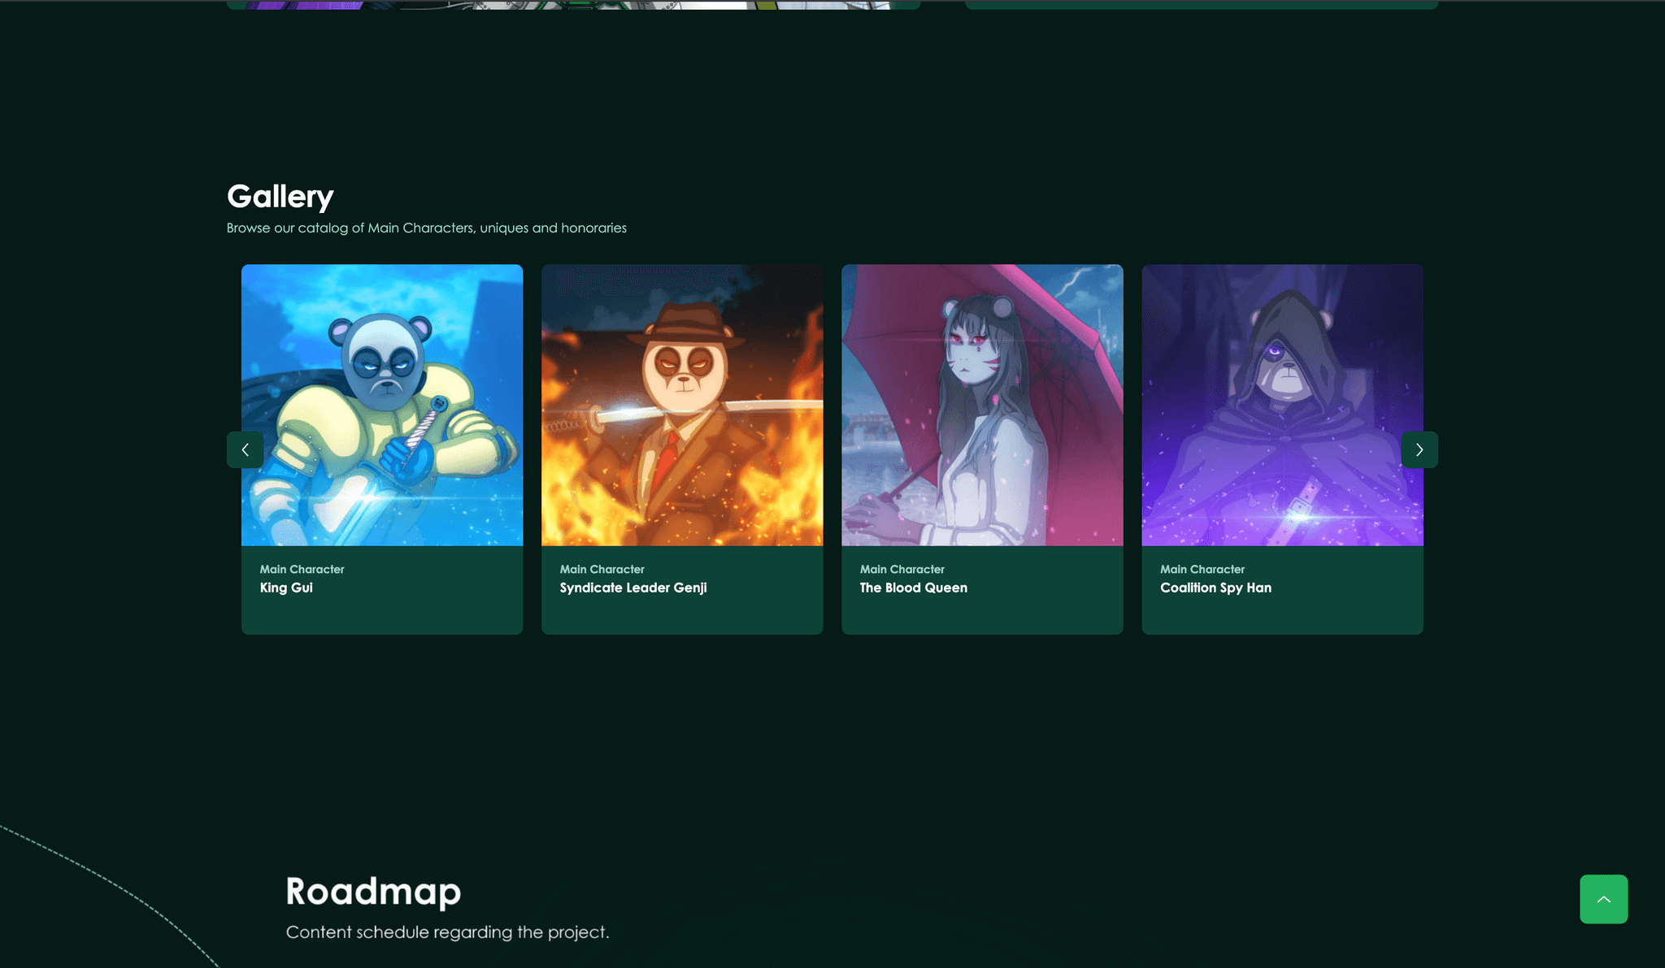Click The Blood Queen title text
1665x968 pixels.
coord(914,588)
